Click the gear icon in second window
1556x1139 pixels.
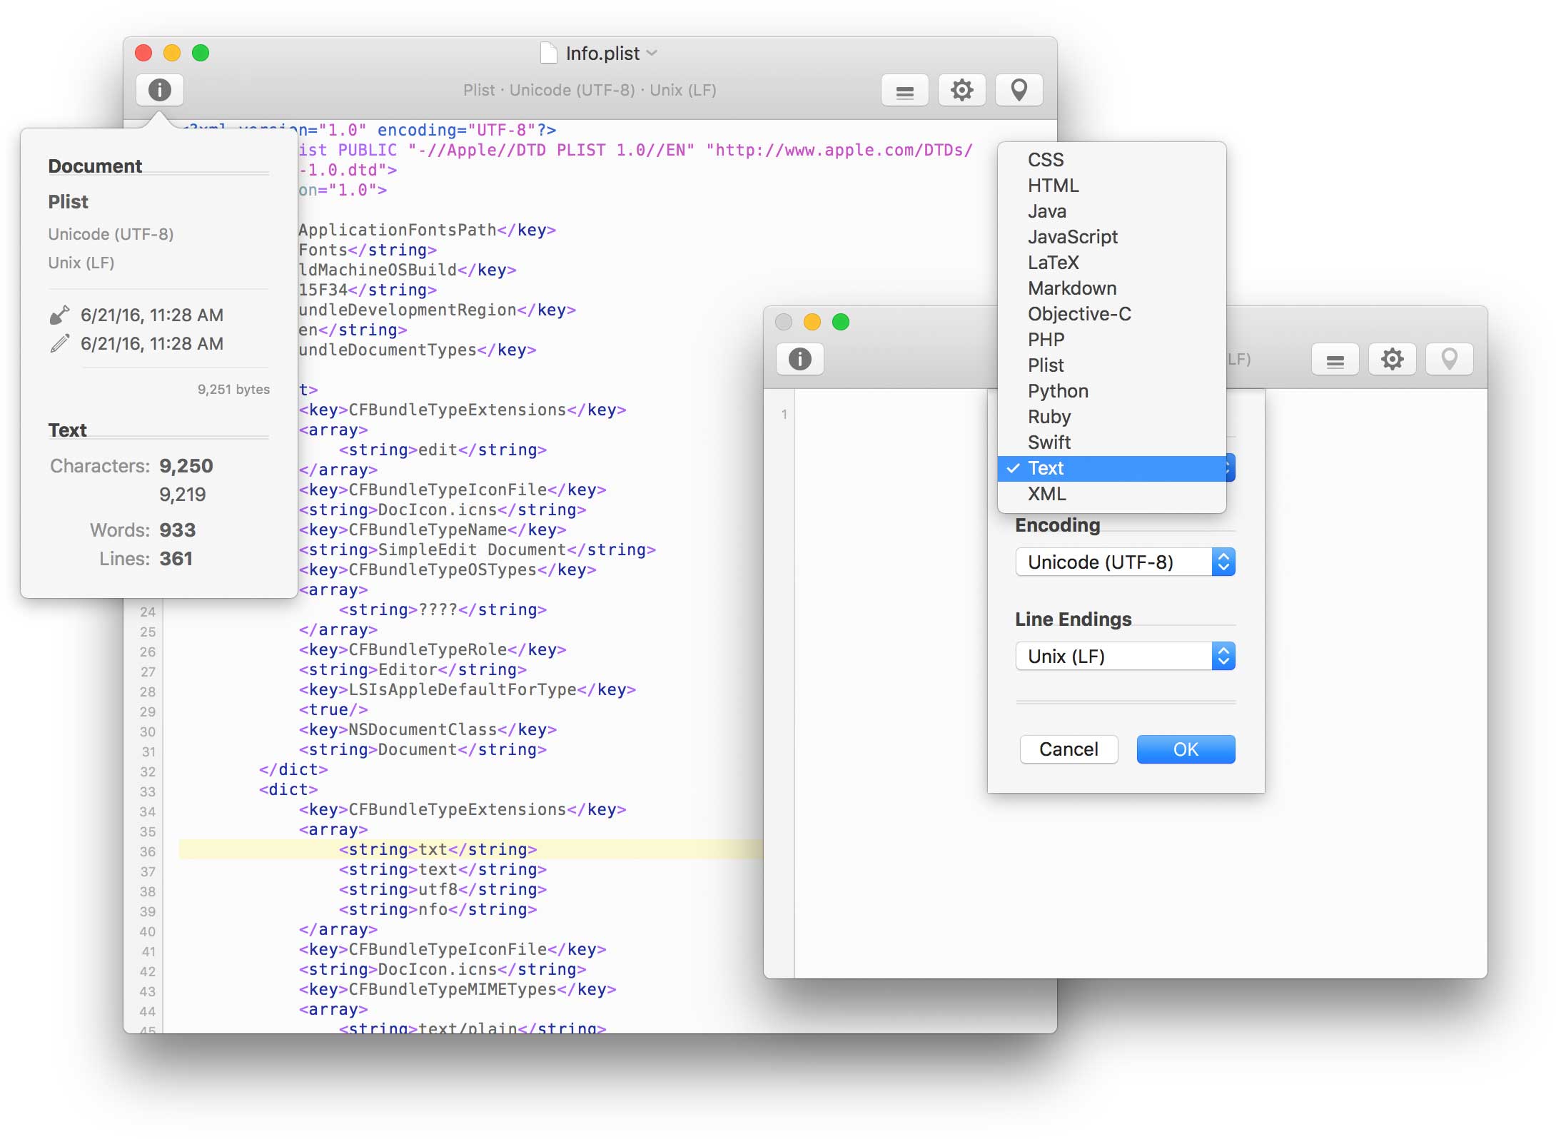[x=1392, y=359]
